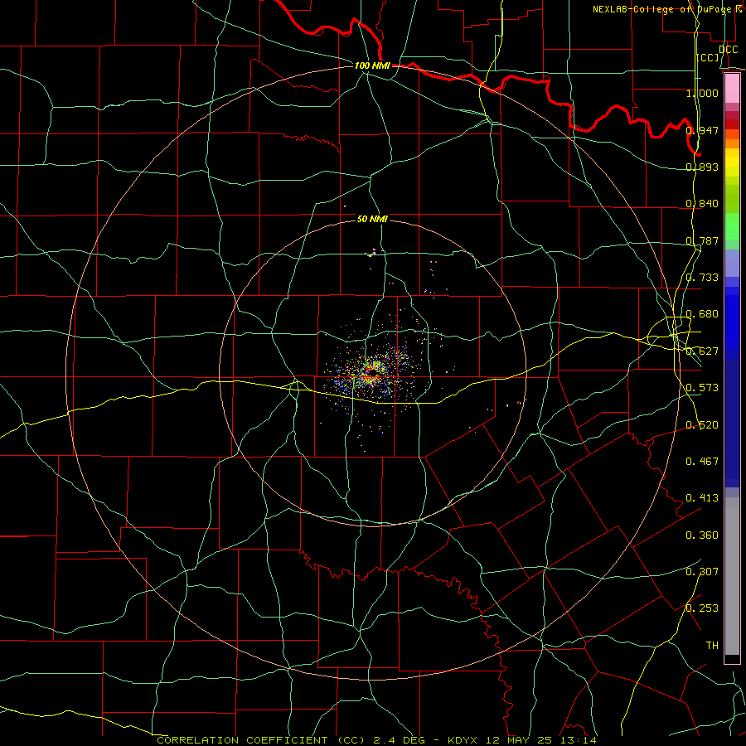This screenshot has height=746, width=746.
Task: Click the 0.253 scale value
Action: [702, 608]
